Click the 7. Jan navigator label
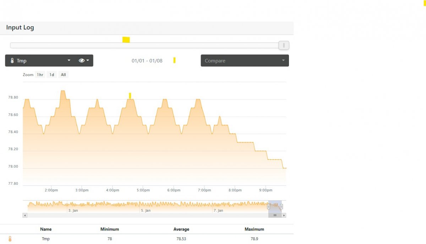Image resolution: width=426 pixels, height=244 pixels. coord(218,211)
